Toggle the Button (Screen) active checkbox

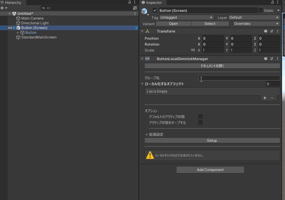click(x=155, y=10)
